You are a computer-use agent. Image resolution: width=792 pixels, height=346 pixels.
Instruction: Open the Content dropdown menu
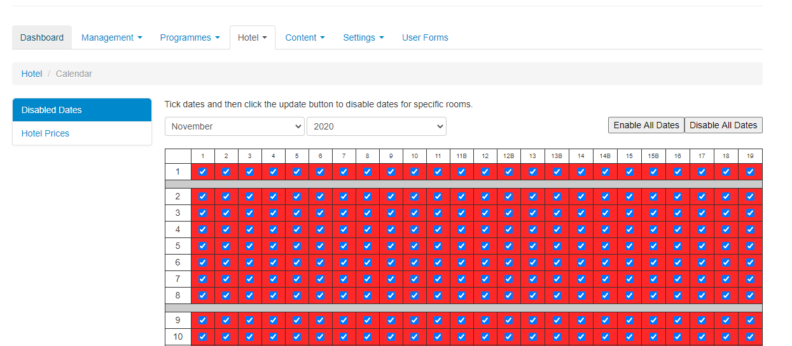coord(305,37)
